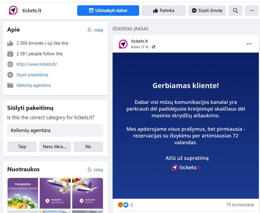Screen dimensions: 260x213
Task: Open the Pasirinkite step 1 airplane photo
Action: pyautogui.click(x=55, y=193)
